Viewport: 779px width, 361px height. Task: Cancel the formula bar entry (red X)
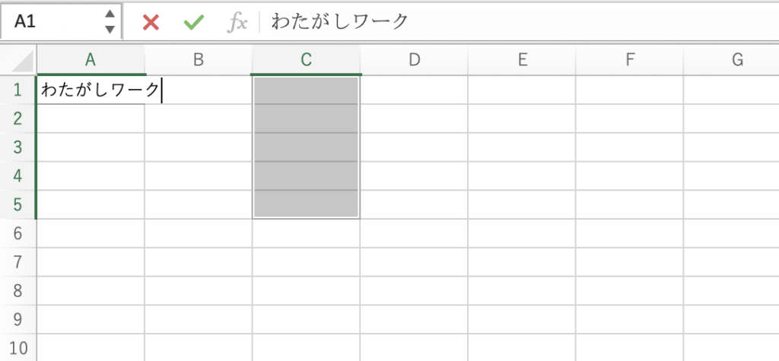[x=151, y=22]
